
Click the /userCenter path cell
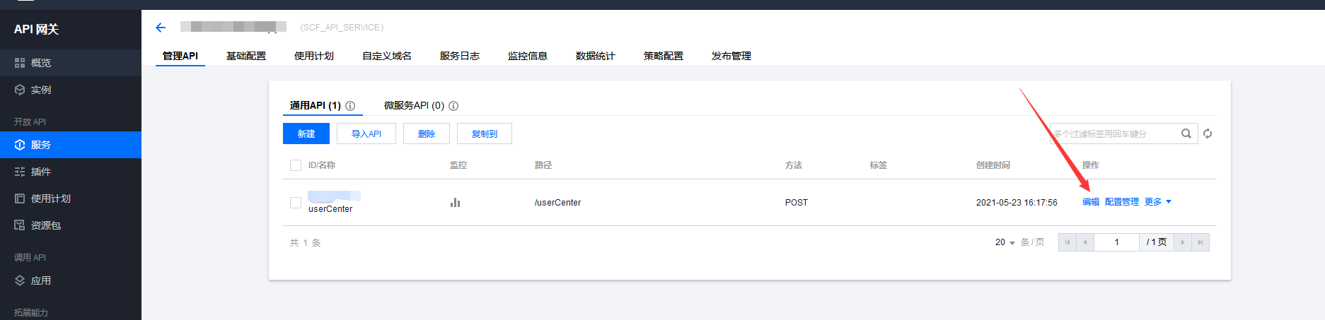557,203
